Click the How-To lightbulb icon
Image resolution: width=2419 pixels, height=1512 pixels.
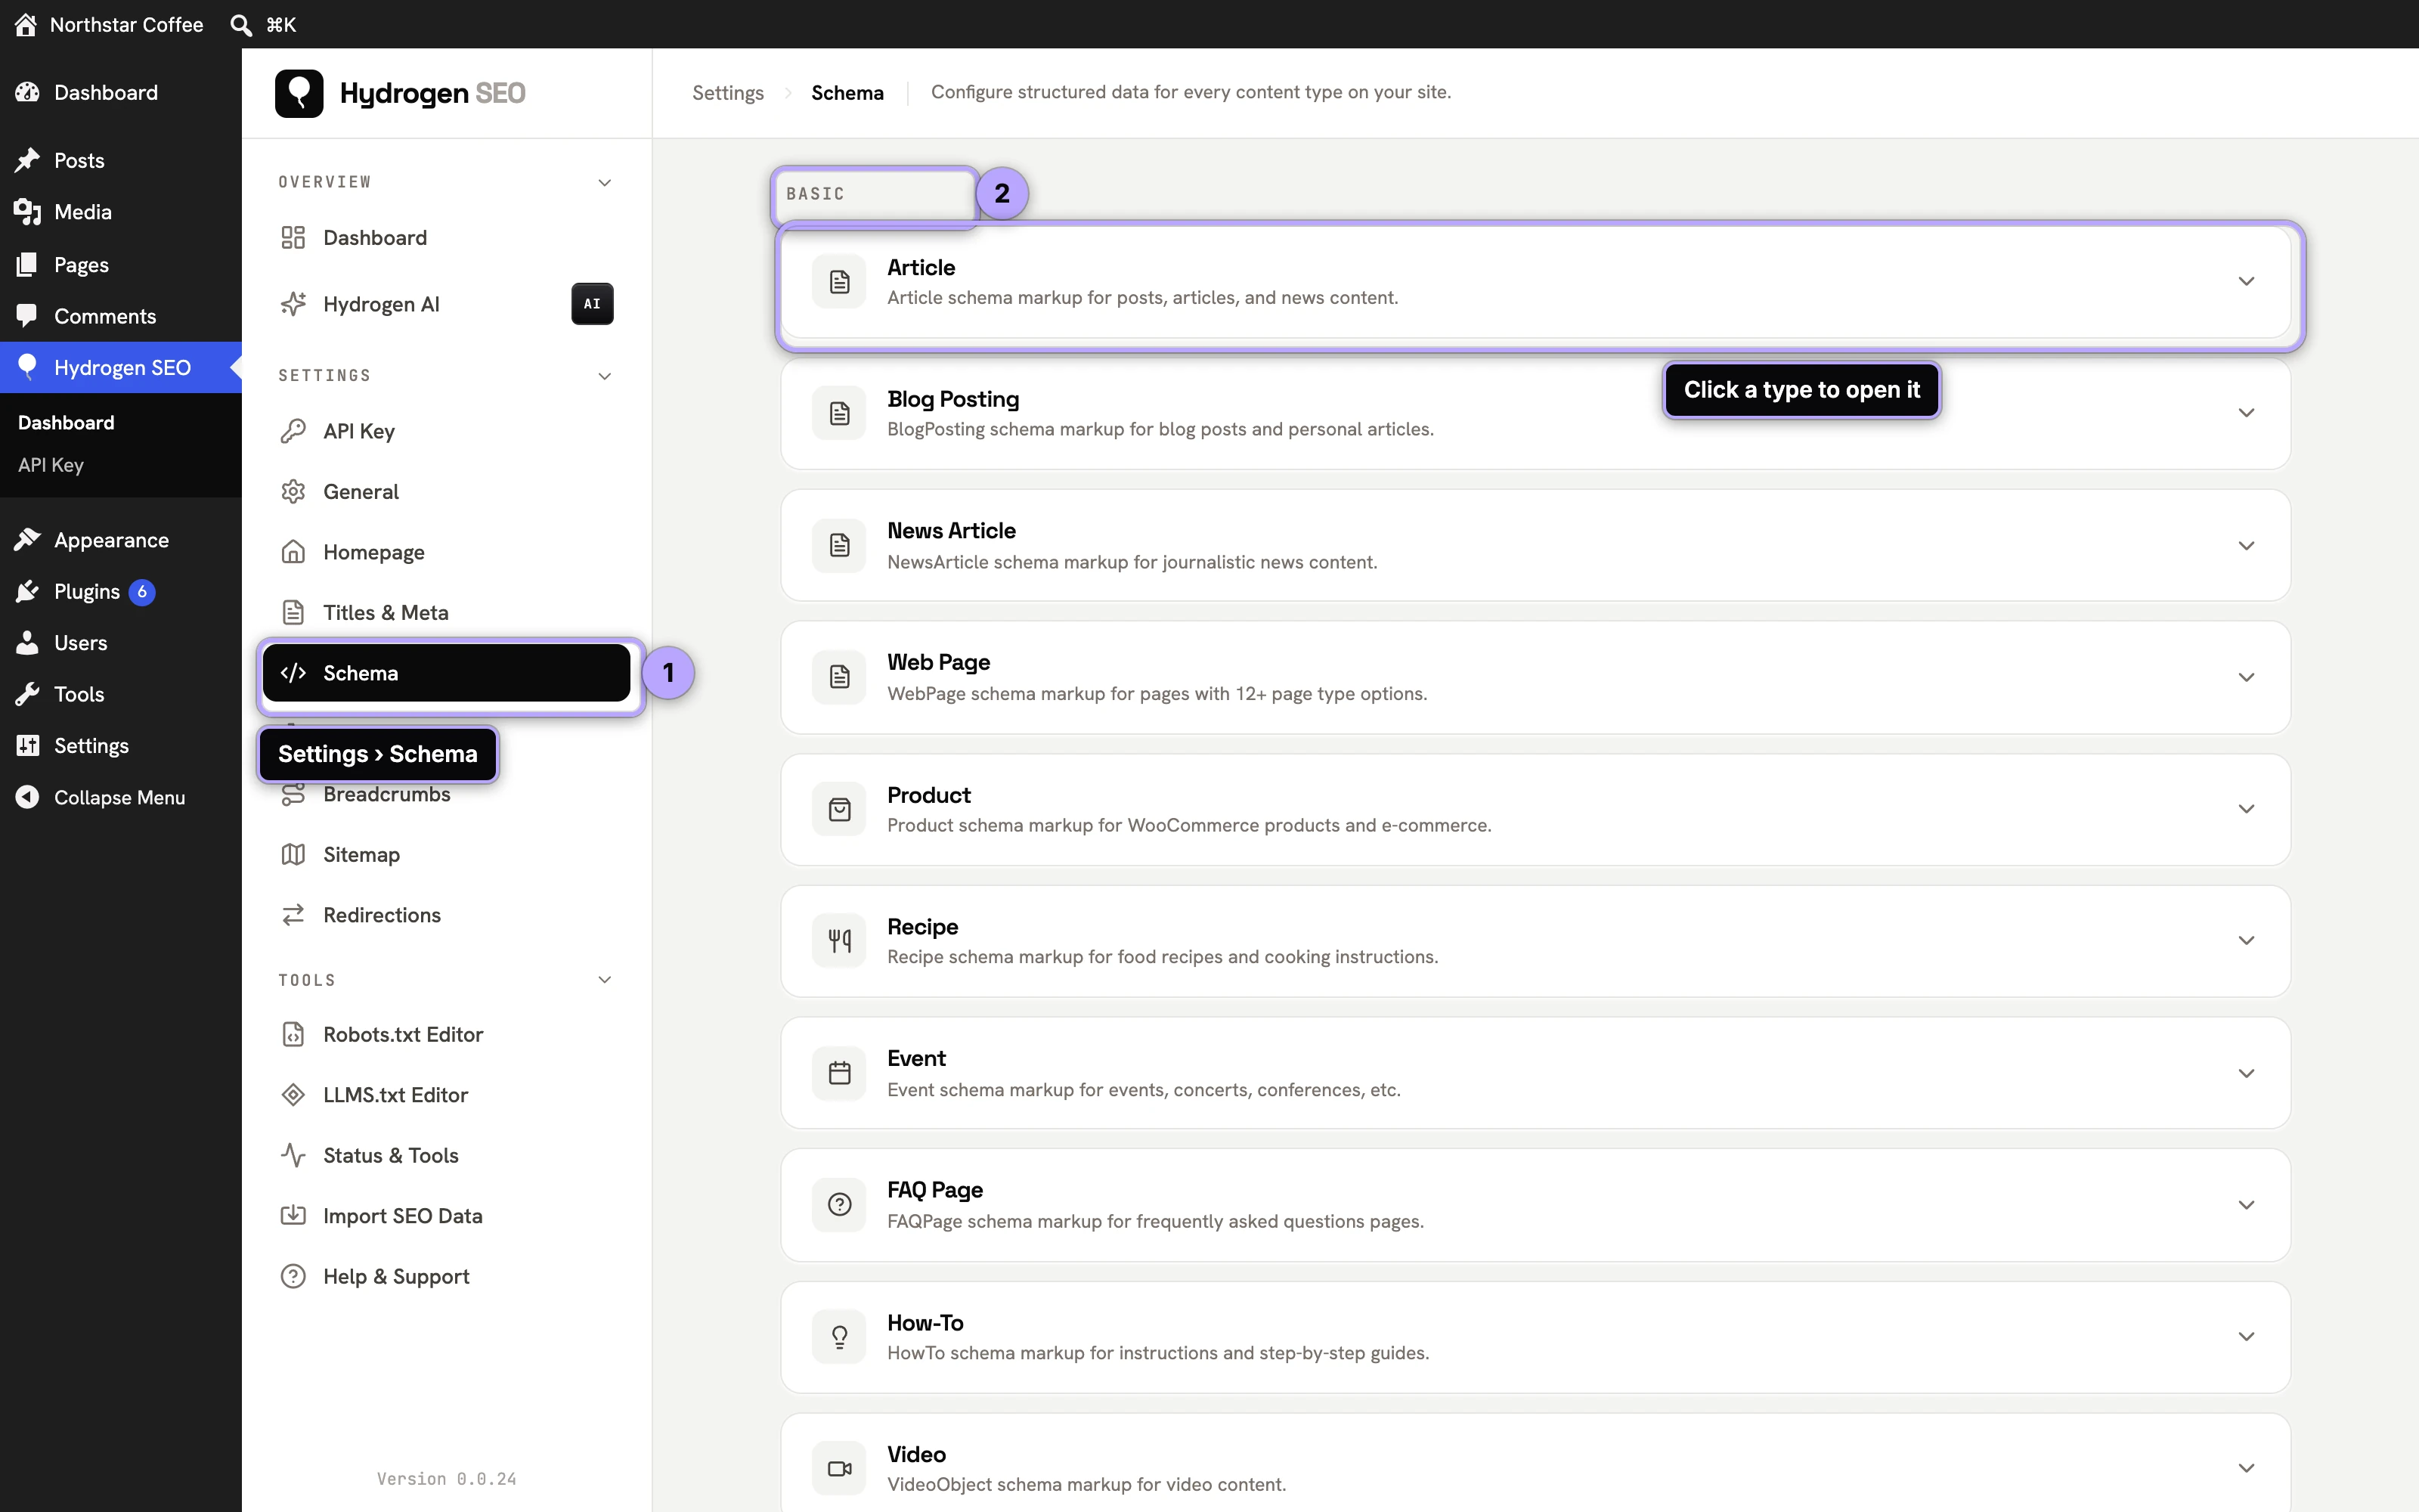840,1336
